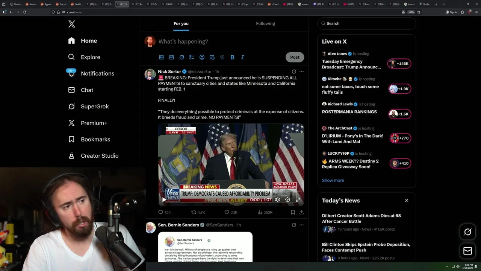Click the browser back arrow
Image resolution: width=481 pixels, height=271 pixels.
pyautogui.click(x=11, y=12)
